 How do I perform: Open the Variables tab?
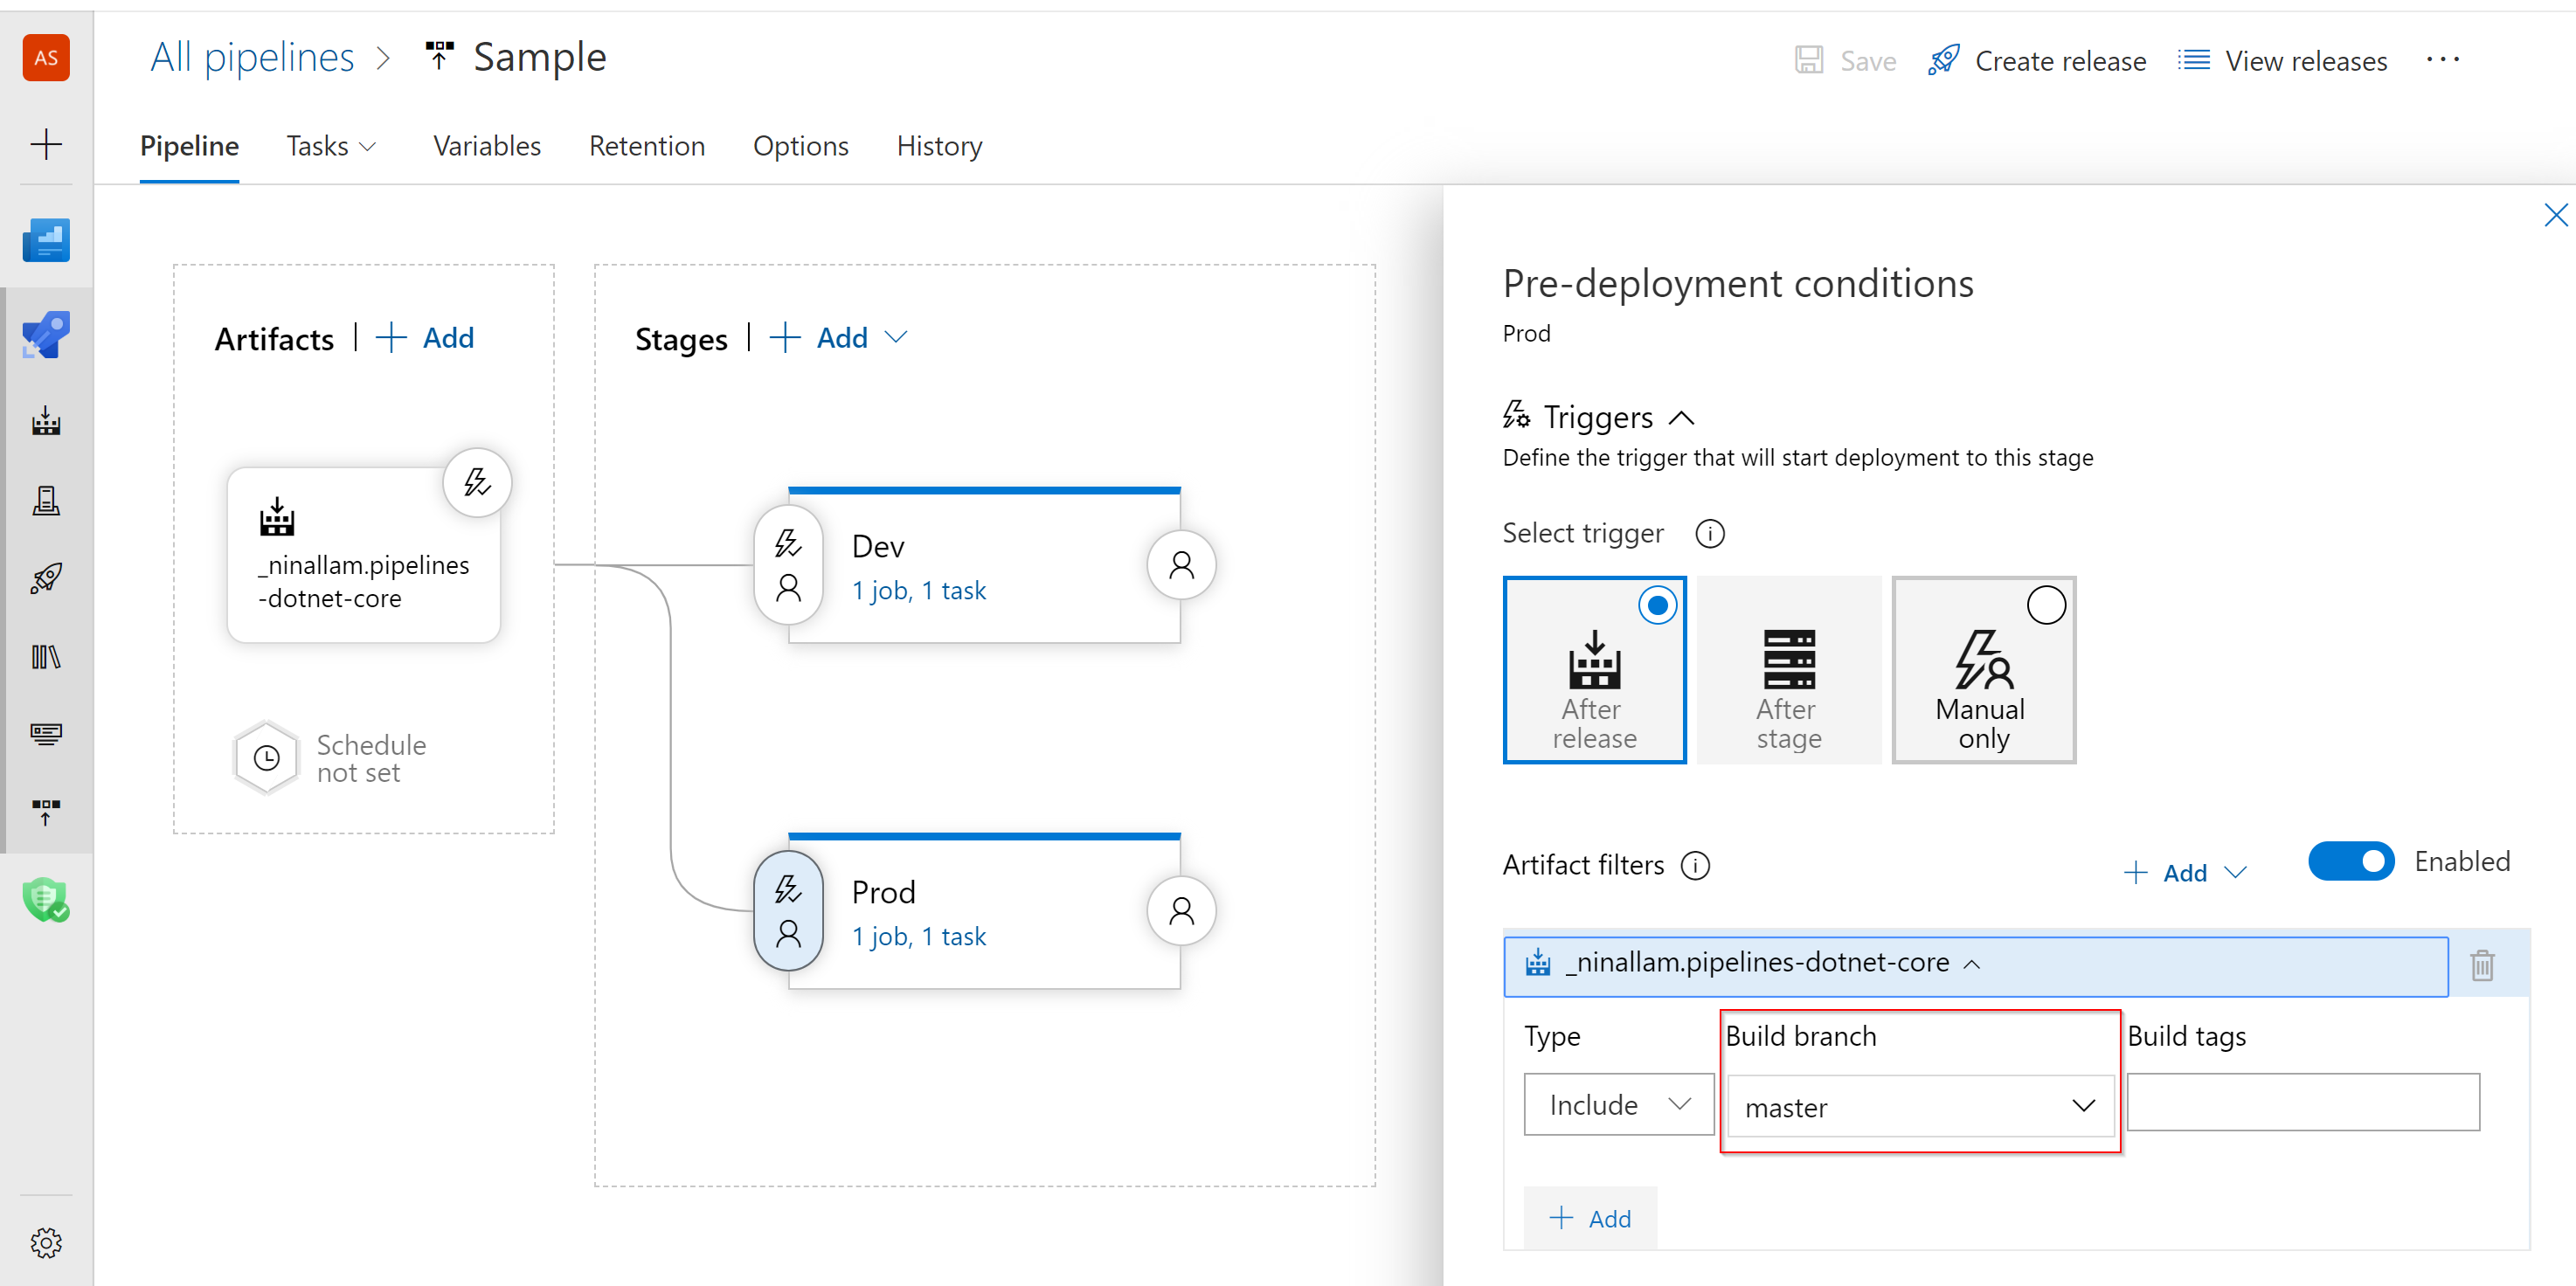click(487, 146)
